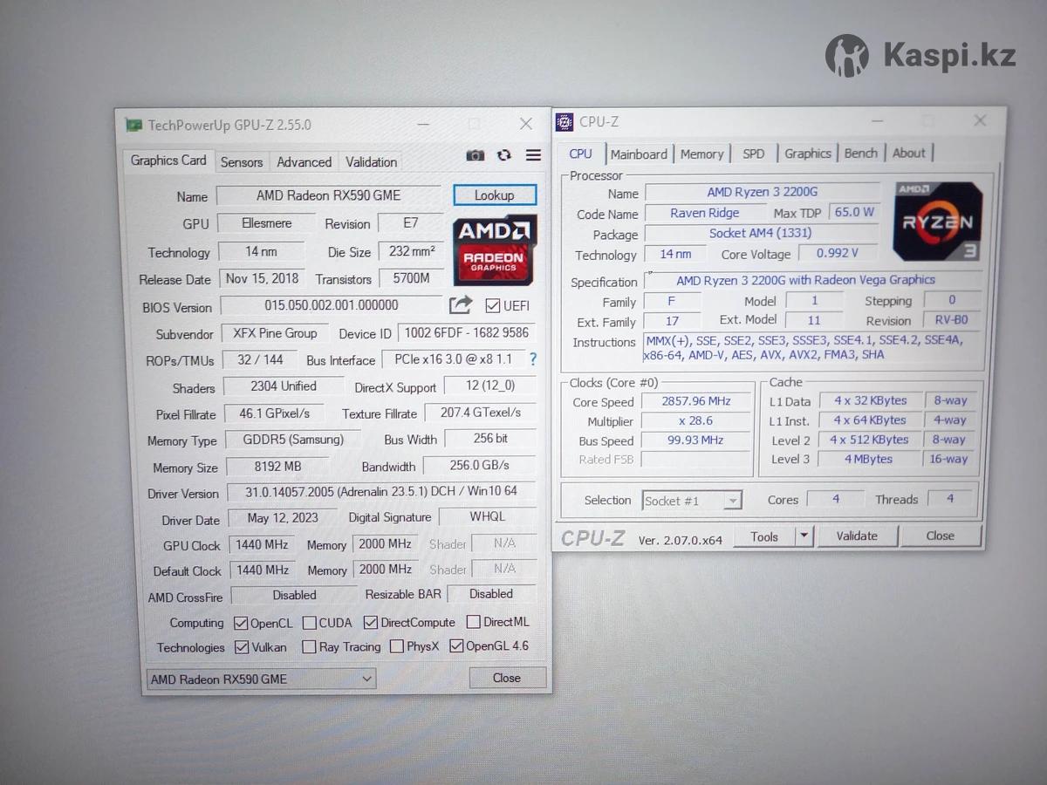Click the Close button in CPU-Z
The image size is (1047, 785).
point(941,536)
